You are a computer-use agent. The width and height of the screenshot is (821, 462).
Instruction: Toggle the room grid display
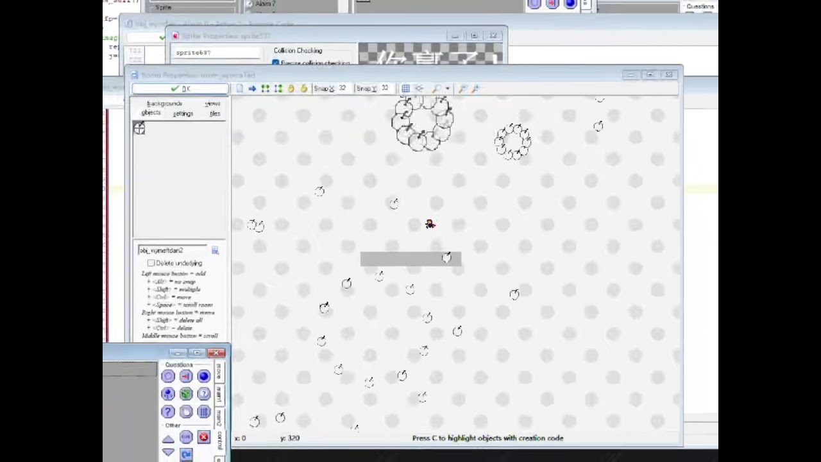pyautogui.click(x=405, y=89)
